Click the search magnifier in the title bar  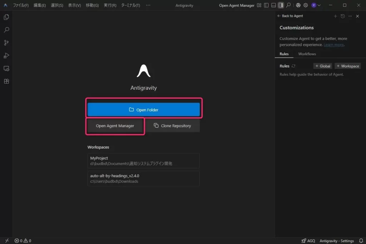coord(288,5)
